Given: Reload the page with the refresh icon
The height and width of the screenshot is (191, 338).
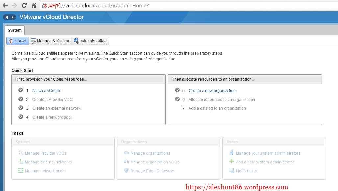Looking at the screenshot, I should pyautogui.click(x=24, y=5).
